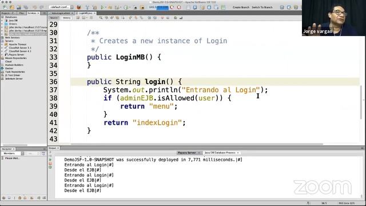
Task: Click the Docker node icon
Action: point(2,69)
